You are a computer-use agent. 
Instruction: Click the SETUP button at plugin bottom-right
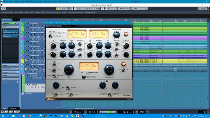[x=129, y=99]
